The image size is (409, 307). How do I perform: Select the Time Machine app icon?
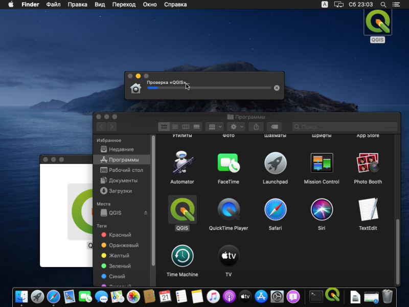tap(182, 256)
